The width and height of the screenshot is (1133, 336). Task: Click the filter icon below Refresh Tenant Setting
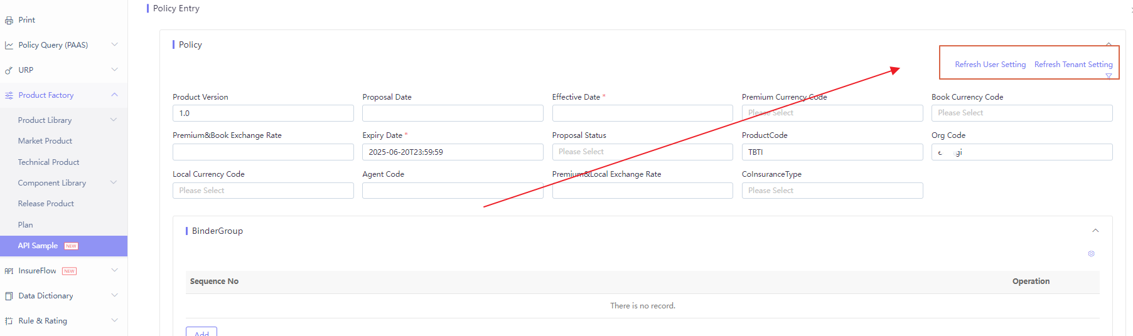[1109, 76]
